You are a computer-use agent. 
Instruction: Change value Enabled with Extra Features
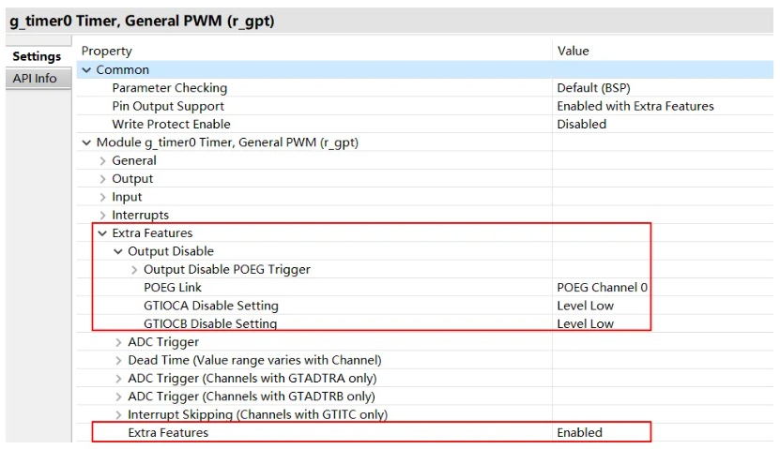click(x=635, y=106)
